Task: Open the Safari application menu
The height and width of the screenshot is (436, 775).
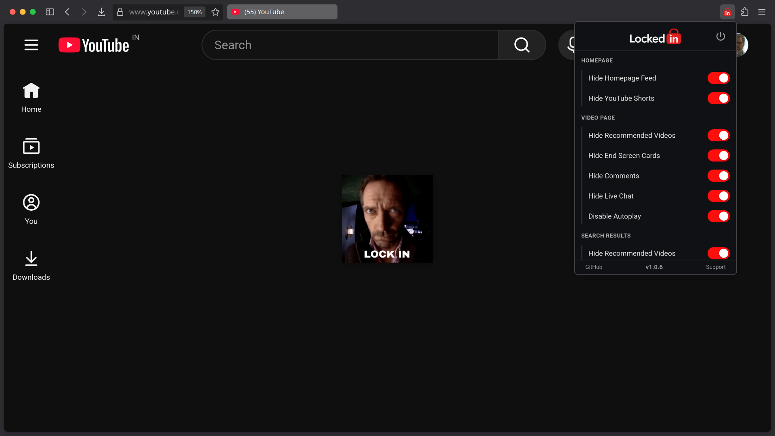Action: 762,12
